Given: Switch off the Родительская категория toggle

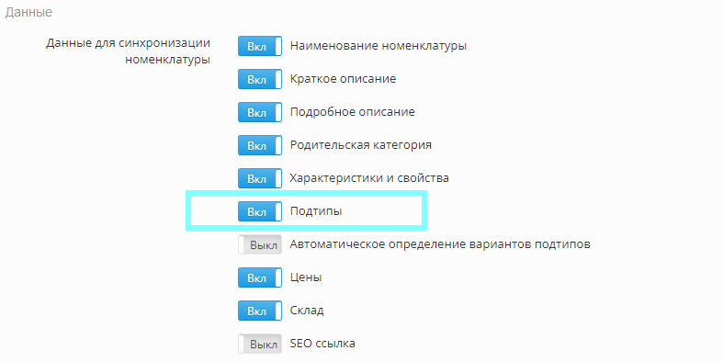Looking at the screenshot, I should coord(260,145).
